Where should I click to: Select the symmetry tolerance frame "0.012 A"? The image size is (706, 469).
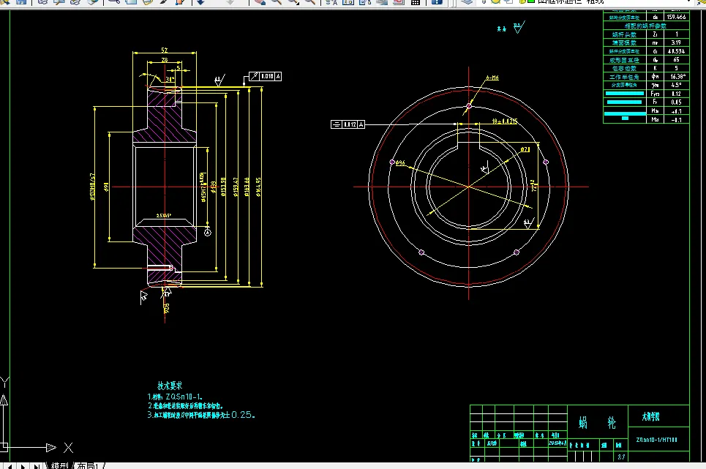tap(348, 124)
